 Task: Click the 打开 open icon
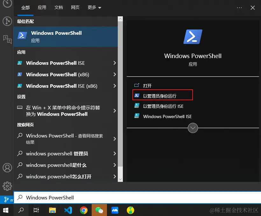coord(137,86)
